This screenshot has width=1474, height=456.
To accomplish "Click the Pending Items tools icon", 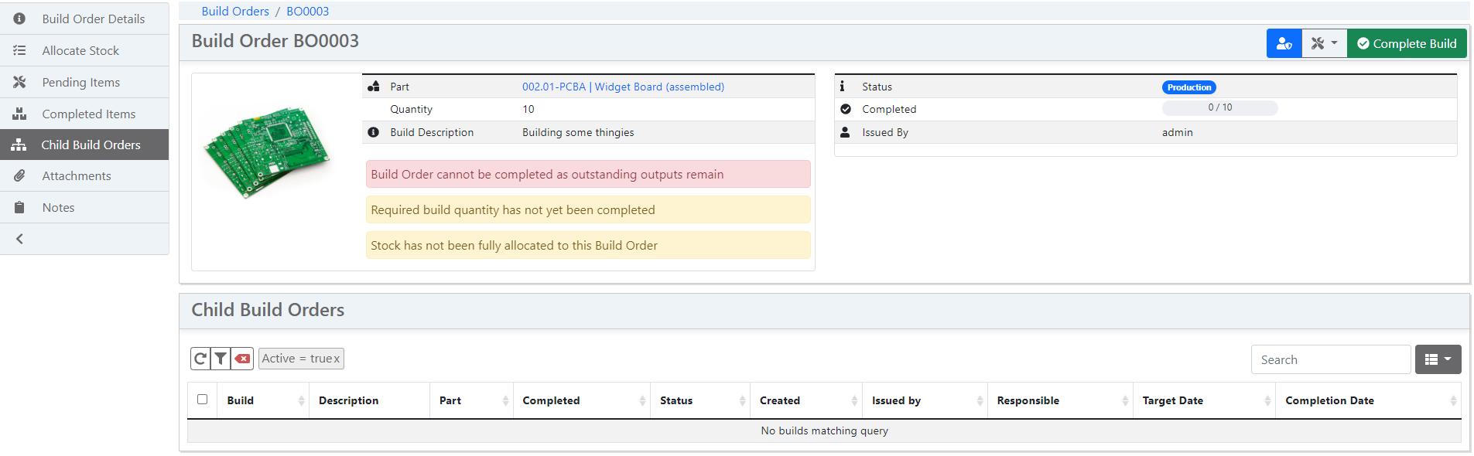I will click(x=19, y=82).
